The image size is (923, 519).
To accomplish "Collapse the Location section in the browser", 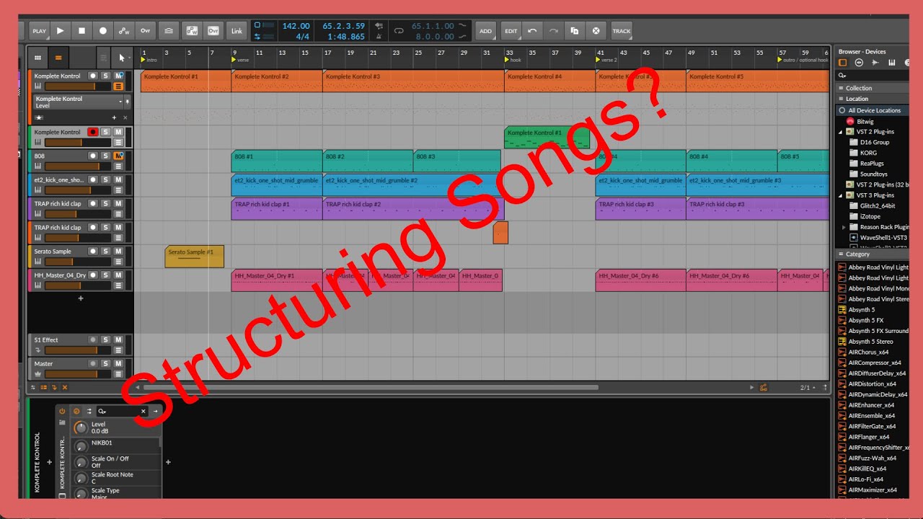I will point(841,99).
